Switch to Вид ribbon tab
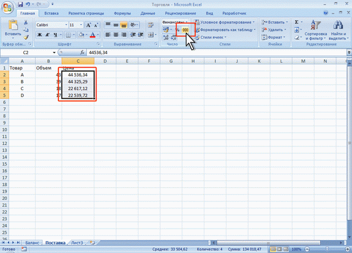 [x=209, y=13]
